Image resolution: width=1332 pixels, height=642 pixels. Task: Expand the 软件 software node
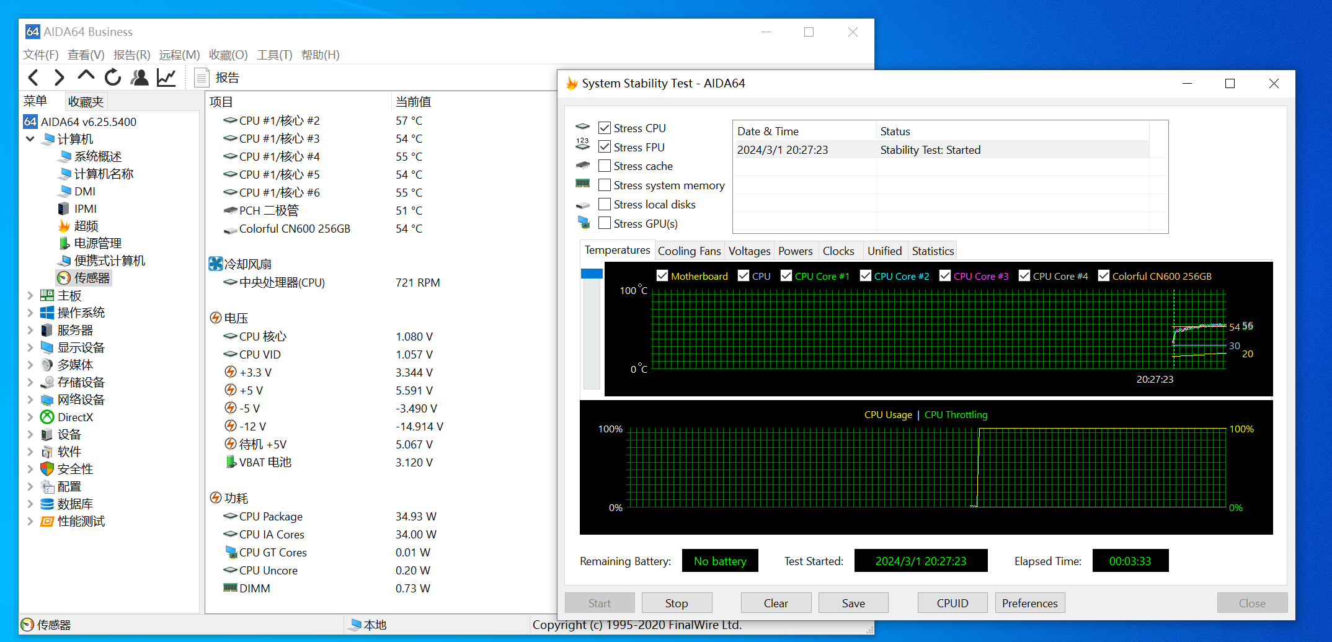point(30,452)
